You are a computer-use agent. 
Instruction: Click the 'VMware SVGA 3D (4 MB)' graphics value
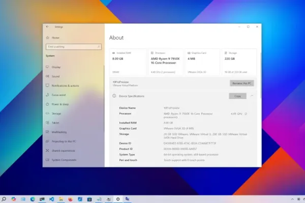click(178, 128)
